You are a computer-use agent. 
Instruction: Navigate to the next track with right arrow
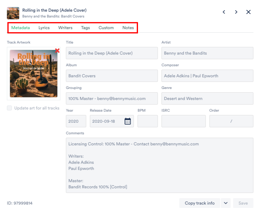[x=236, y=12]
